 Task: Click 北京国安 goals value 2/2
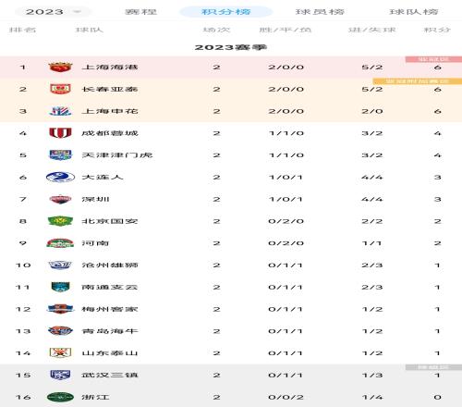click(372, 221)
